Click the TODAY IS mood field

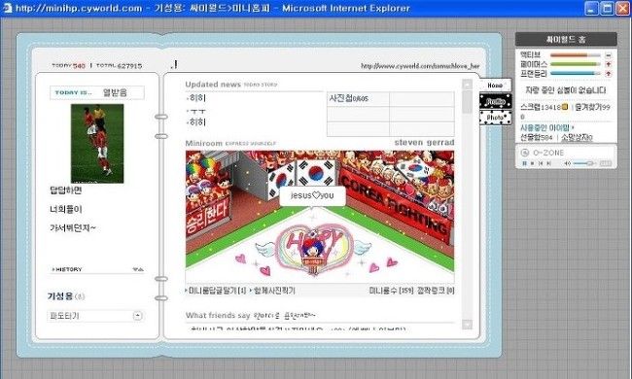pyautogui.click(x=96, y=92)
